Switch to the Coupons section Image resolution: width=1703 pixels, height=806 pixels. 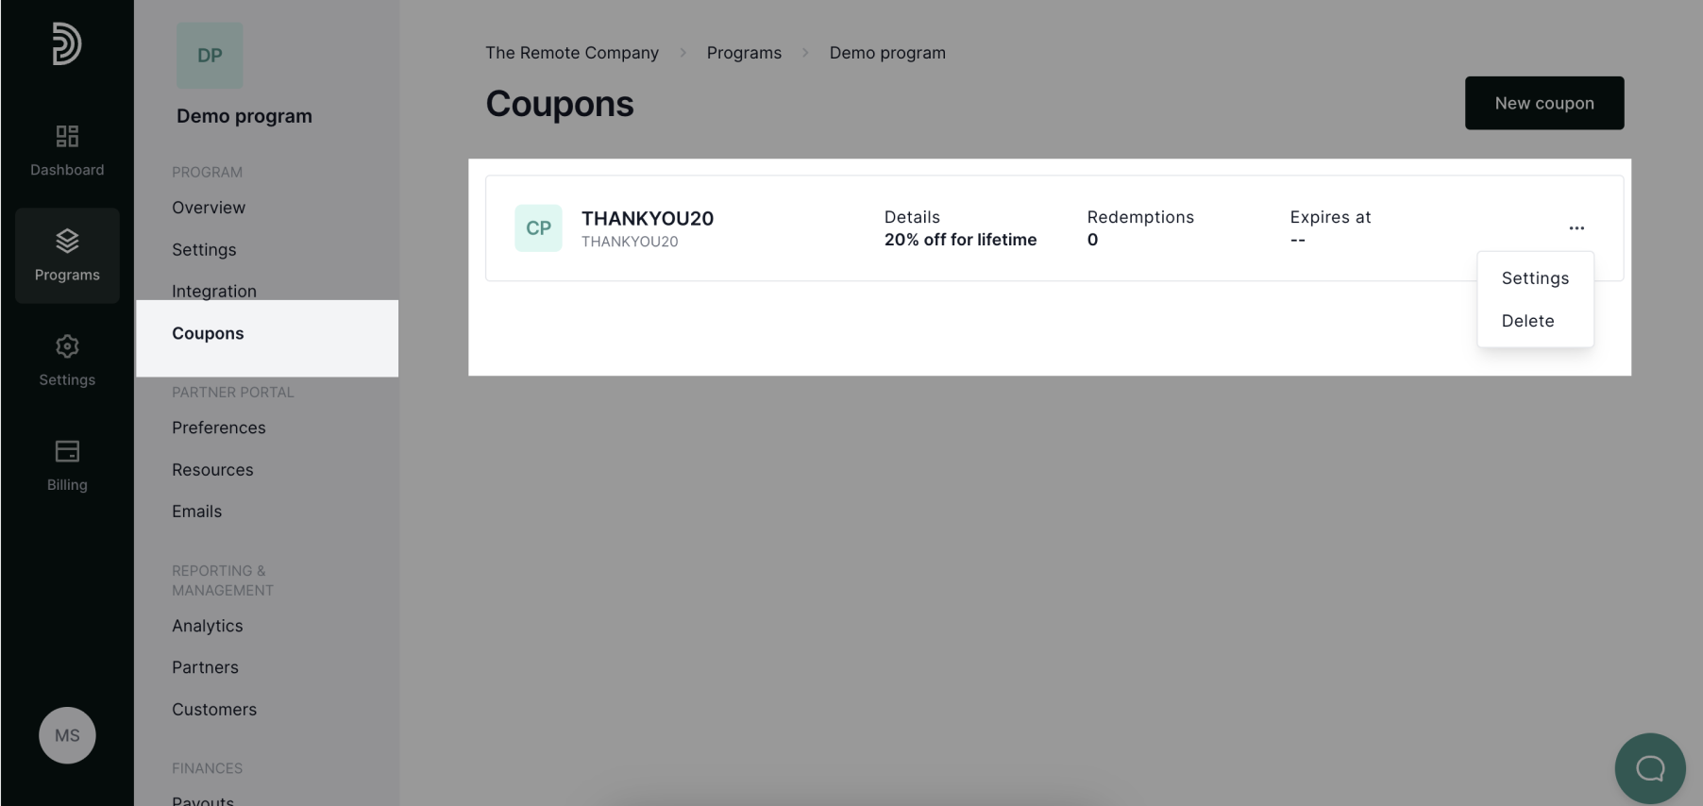coord(208,333)
